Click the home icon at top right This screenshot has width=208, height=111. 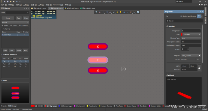click(199, 5)
